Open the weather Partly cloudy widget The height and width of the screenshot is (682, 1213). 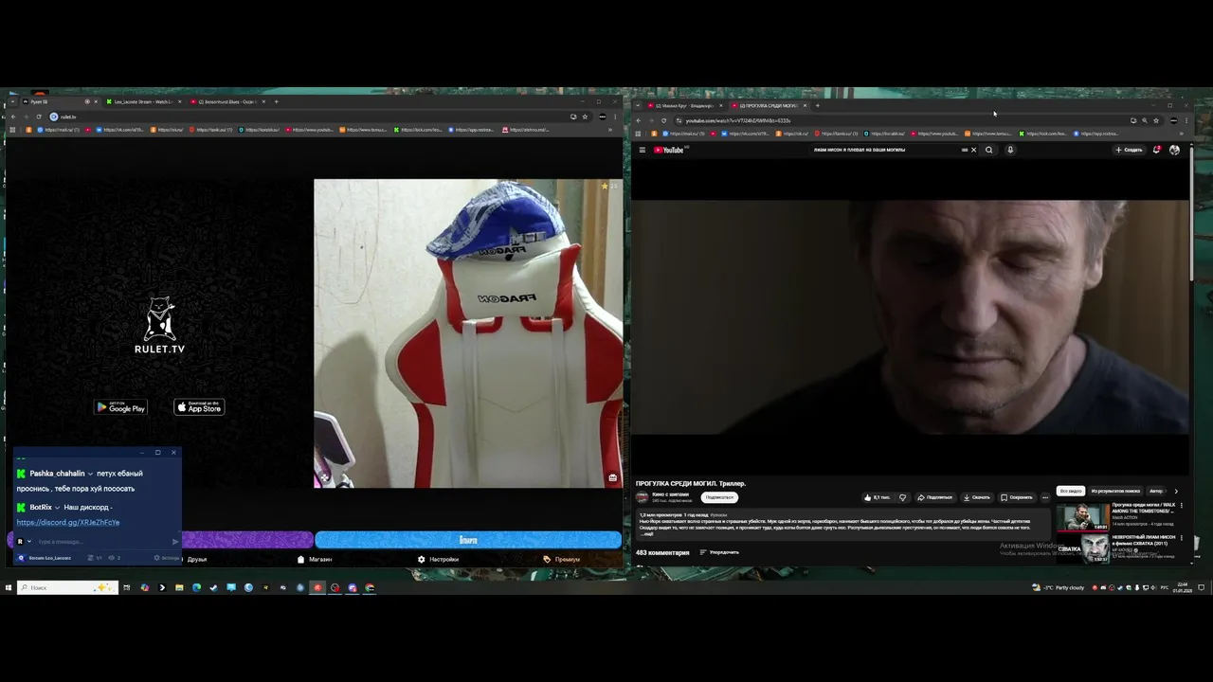[1059, 587]
